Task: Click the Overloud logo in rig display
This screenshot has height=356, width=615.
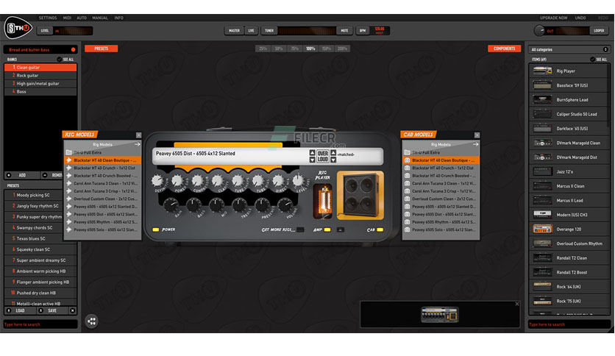Action: 323,156
